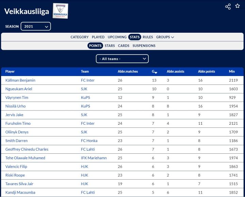245x197 pixels.
Task: Open the Rules tab
Action: pos(148,37)
